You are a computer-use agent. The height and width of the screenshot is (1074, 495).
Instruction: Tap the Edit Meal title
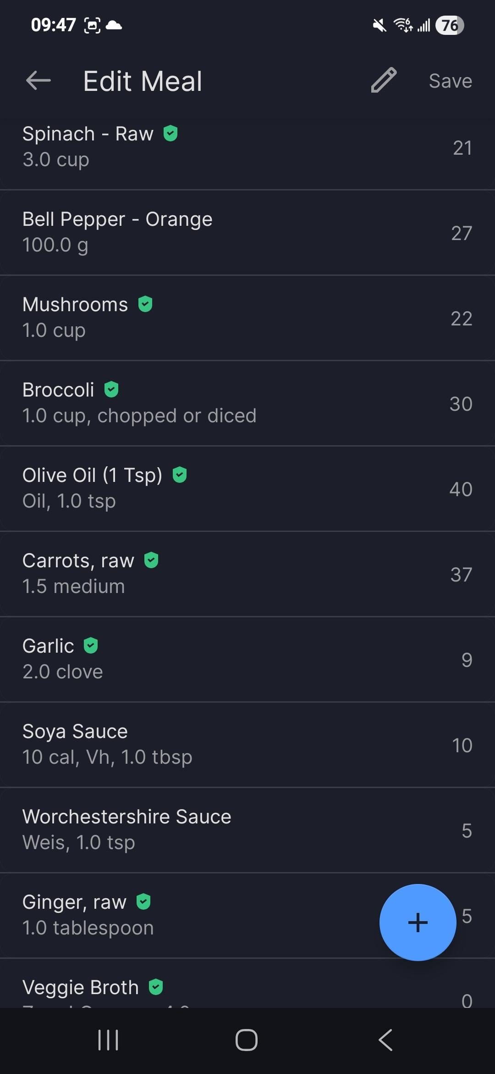pos(143,81)
